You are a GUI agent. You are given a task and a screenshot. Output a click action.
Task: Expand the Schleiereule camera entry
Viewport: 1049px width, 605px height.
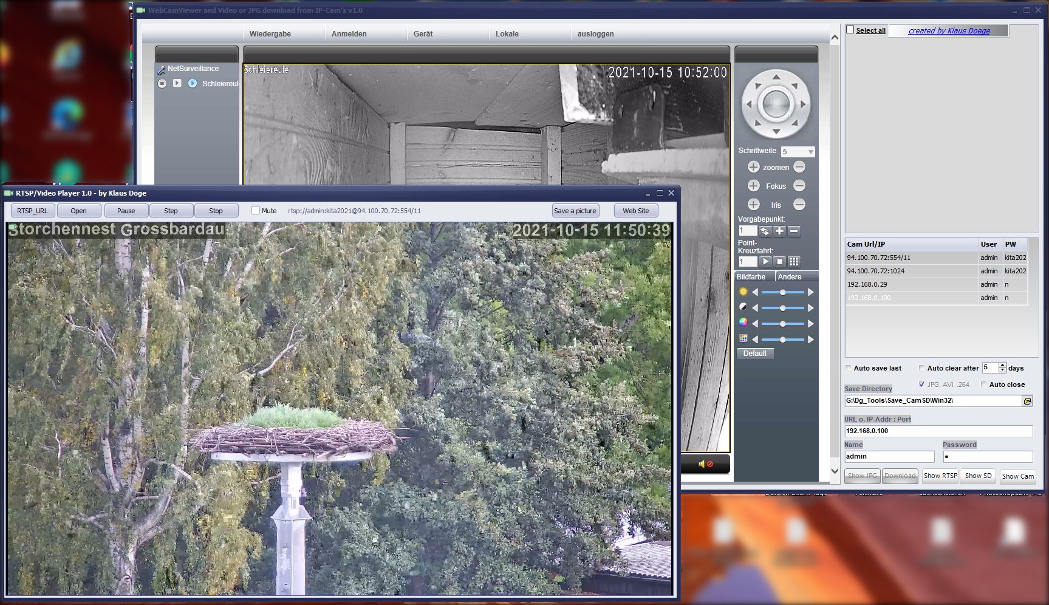[x=193, y=84]
